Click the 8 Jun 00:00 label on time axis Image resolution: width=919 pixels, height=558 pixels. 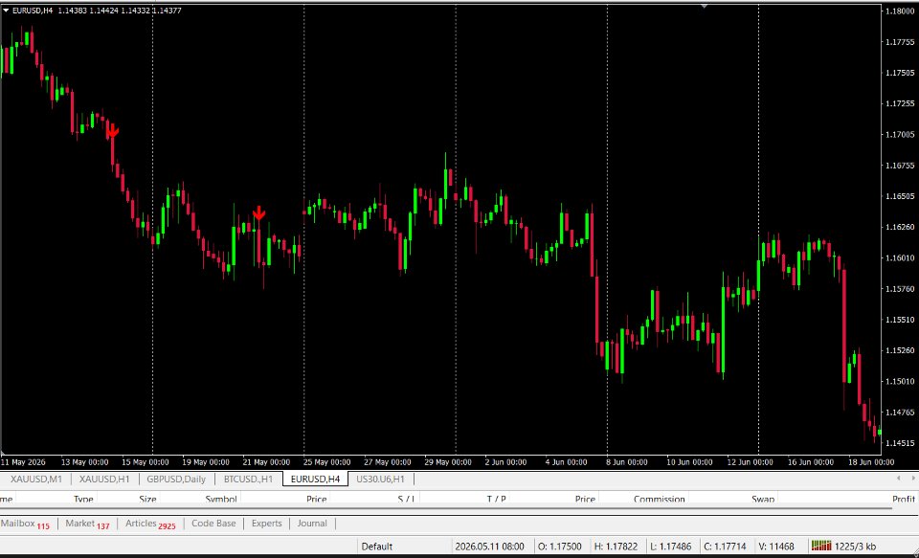pos(626,462)
